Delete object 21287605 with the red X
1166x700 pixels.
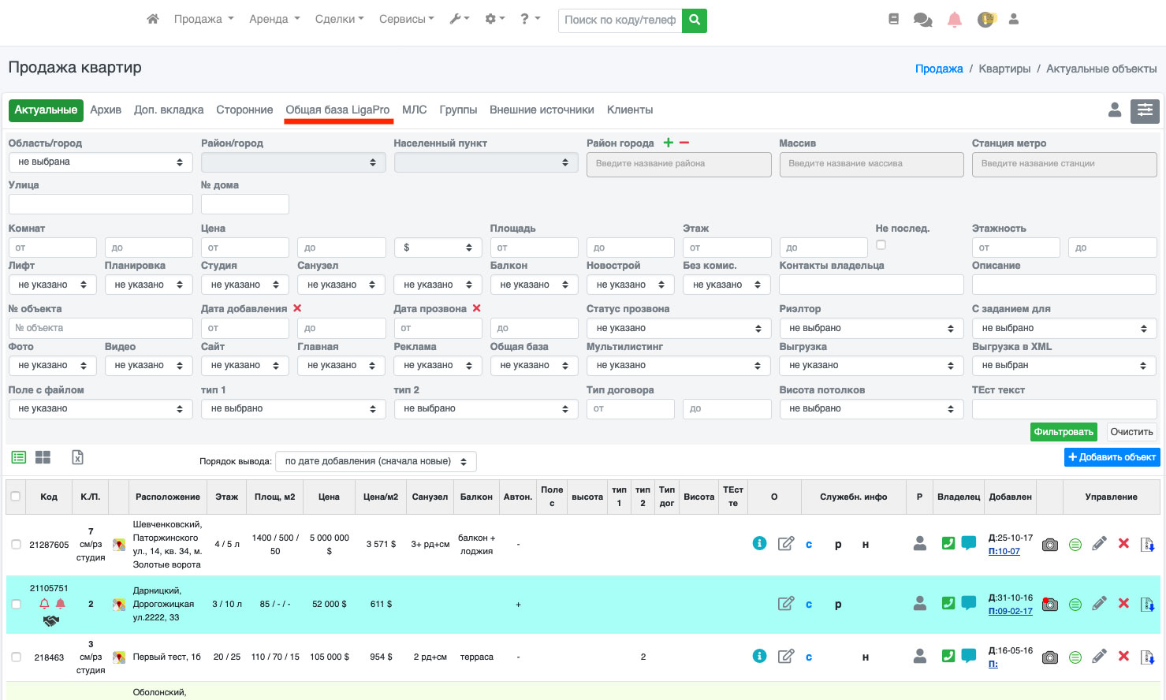(x=1123, y=544)
